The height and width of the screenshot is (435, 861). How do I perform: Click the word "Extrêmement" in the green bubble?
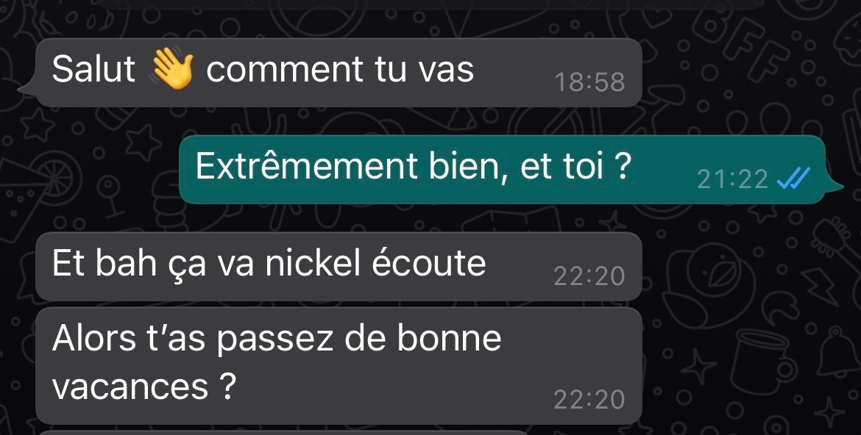[306, 165]
